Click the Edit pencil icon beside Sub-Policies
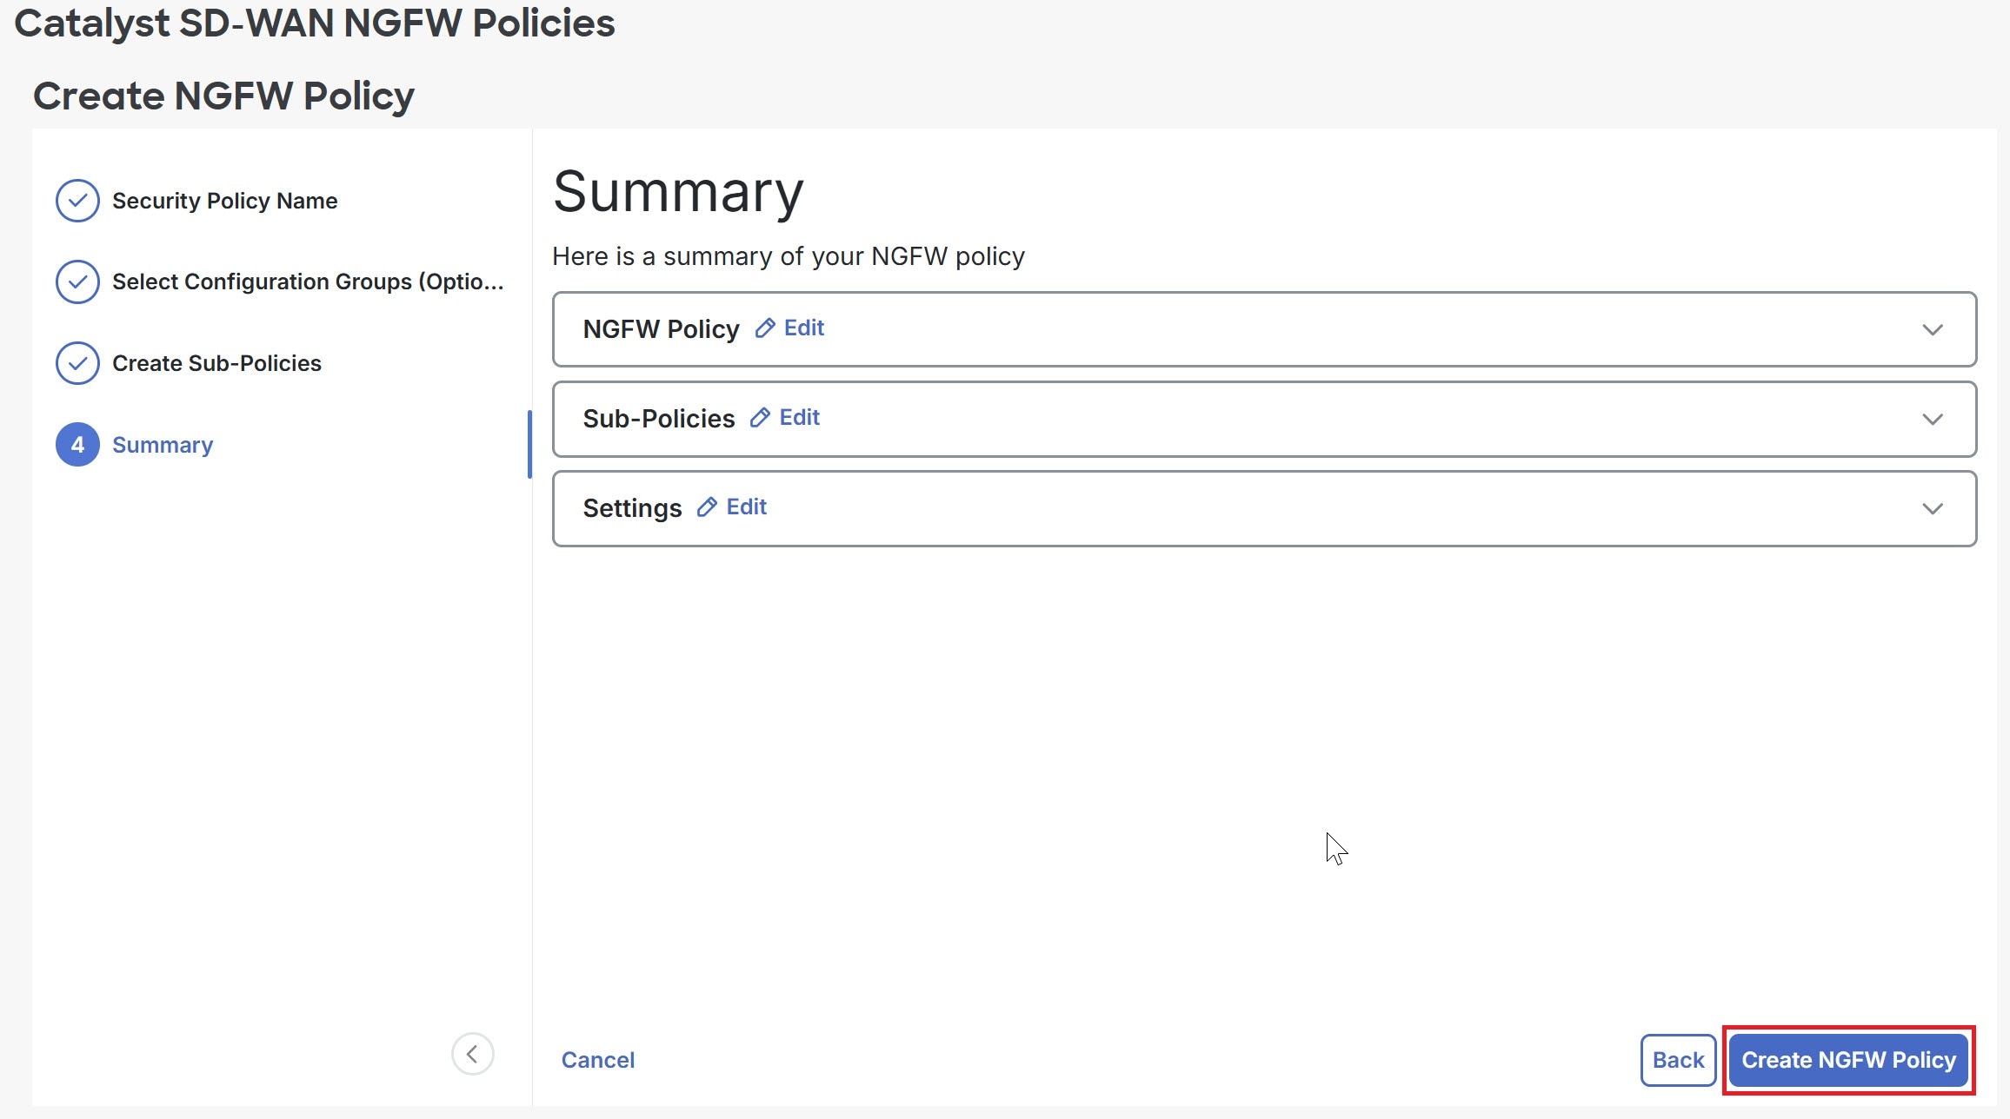This screenshot has width=2010, height=1119. pos(761,418)
